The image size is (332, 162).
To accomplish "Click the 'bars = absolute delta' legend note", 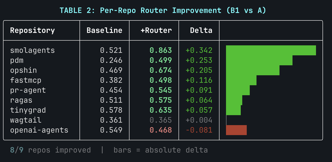I will [x=161, y=150].
